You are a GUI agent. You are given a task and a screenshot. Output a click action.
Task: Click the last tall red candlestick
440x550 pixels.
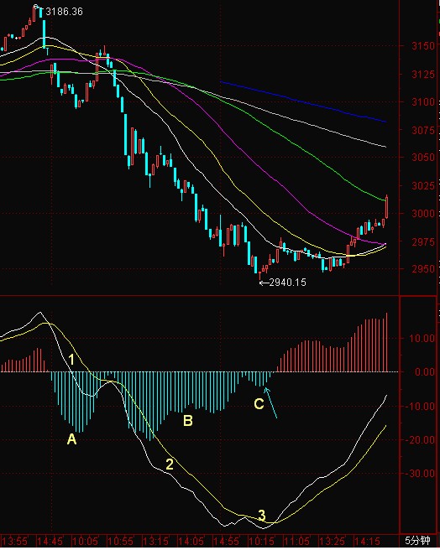(x=387, y=207)
